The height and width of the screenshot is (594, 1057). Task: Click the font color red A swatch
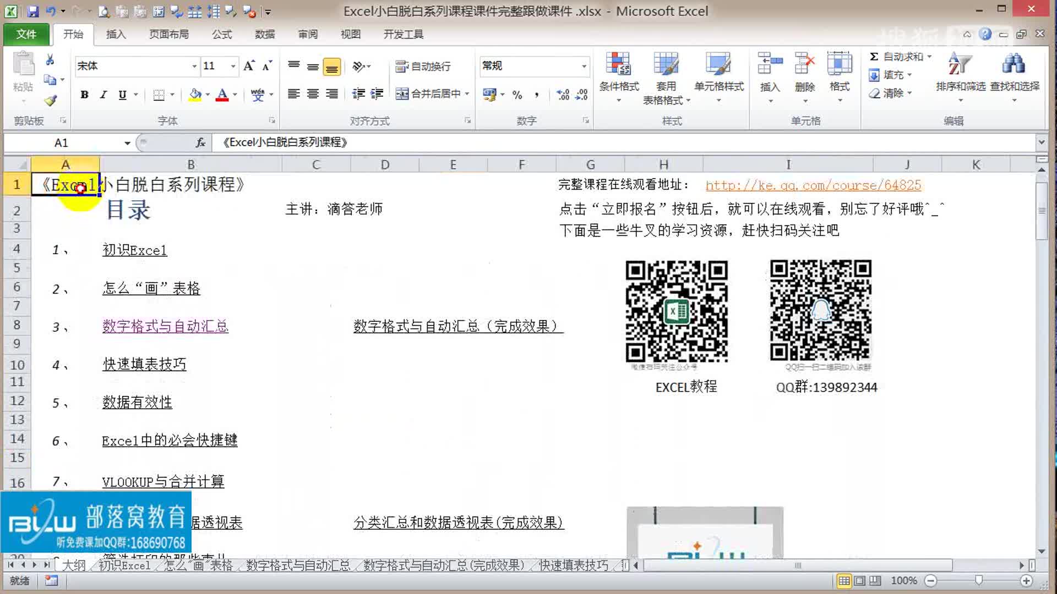click(222, 95)
